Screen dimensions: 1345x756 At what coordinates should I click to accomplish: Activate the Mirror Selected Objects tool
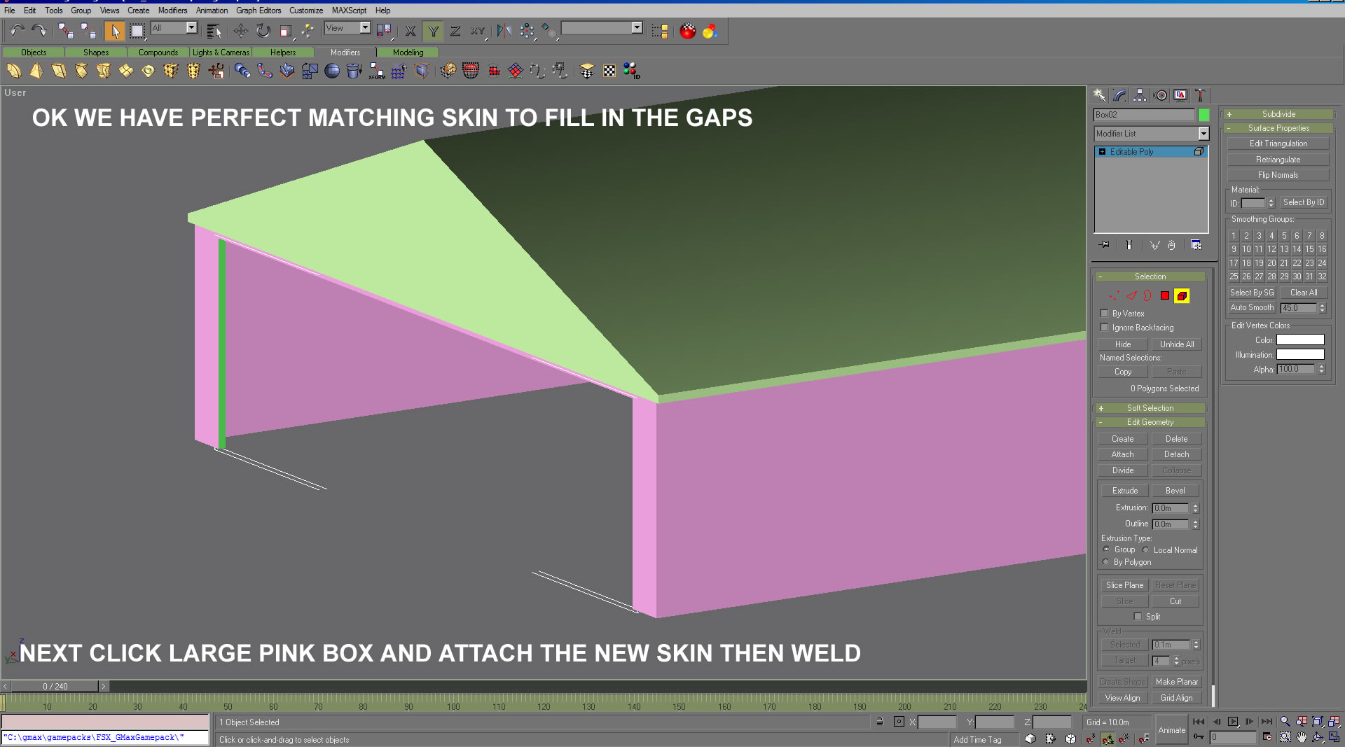click(x=504, y=31)
